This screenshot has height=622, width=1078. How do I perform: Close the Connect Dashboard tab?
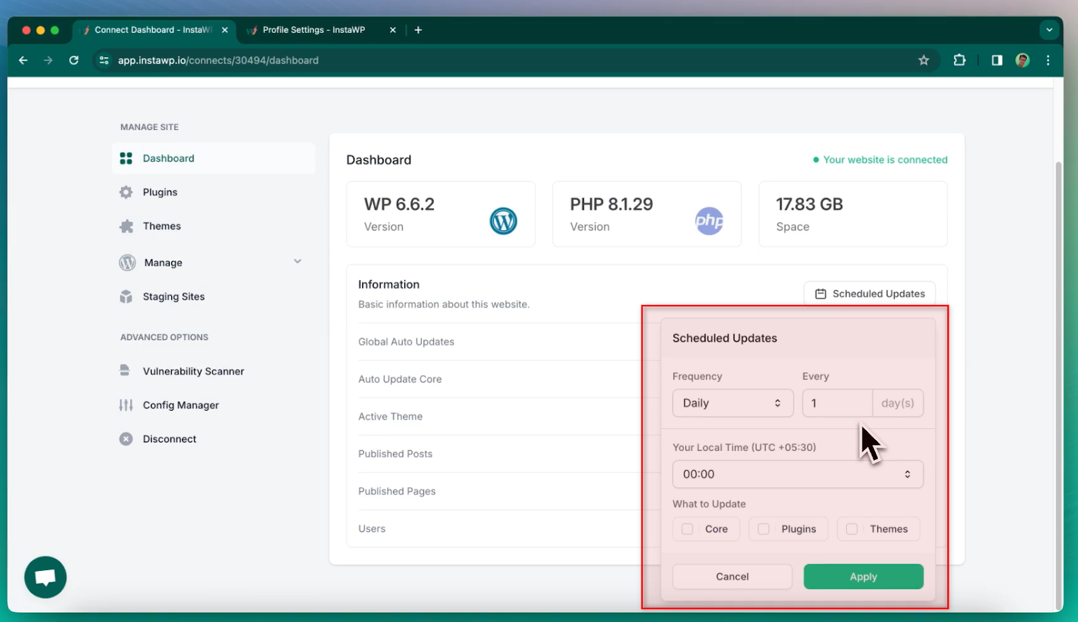[225, 30]
